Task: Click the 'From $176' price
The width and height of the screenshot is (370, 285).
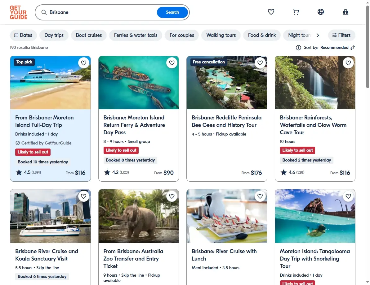Action: 252,173
